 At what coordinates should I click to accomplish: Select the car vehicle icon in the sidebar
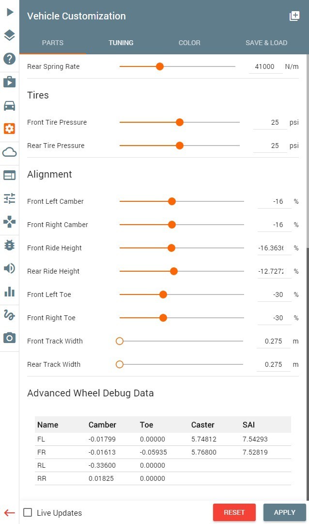coord(10,105)
